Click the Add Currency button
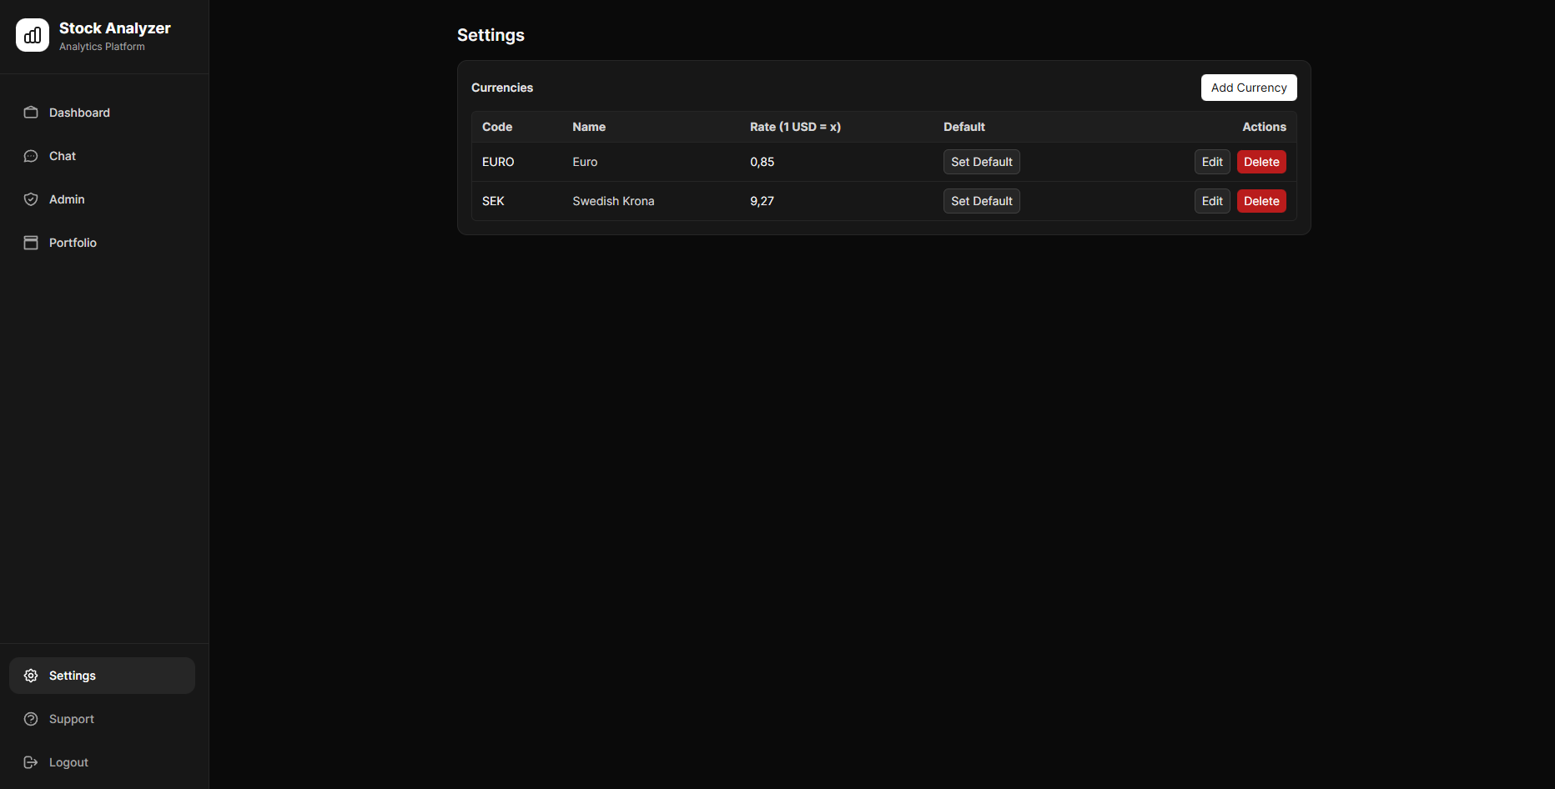This screenshot has width=1555, height=789. [x=1248, y=88]
